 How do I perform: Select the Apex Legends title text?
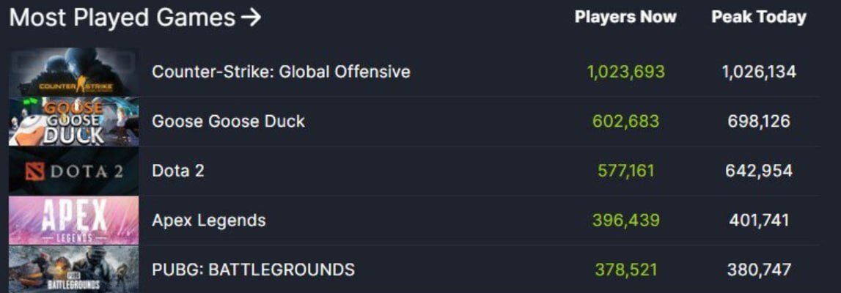[x=209, y=220]
